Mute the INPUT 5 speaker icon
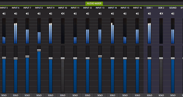Screen dimensions: 183x97 point(4,14)
